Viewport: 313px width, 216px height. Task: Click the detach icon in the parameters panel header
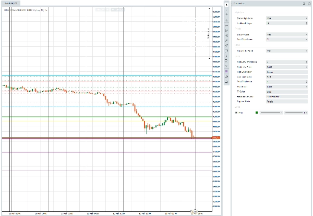point(309,4)
